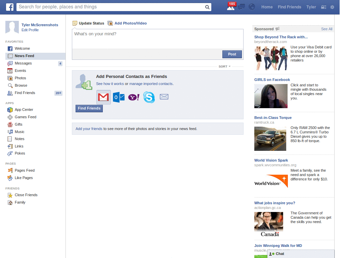This screenshot has width=344, height=258.
Task: Click the search magnifier icon
Action: [207, 7]
